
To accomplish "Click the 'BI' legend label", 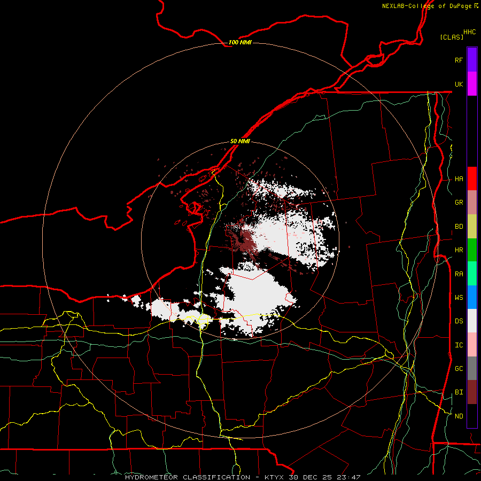I will coord(459,392).
